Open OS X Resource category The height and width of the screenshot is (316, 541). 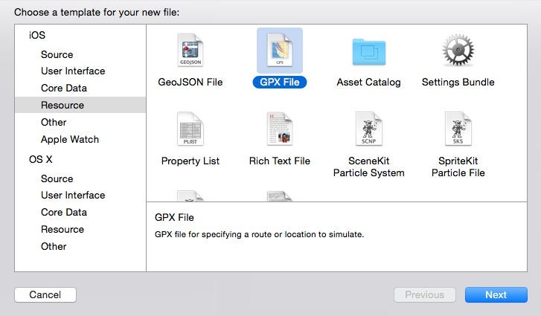tap(63, 229)
